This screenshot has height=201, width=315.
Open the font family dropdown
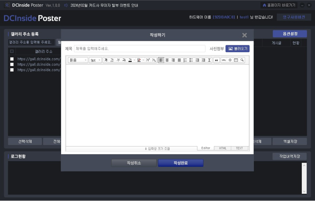[x=78, y=60]
